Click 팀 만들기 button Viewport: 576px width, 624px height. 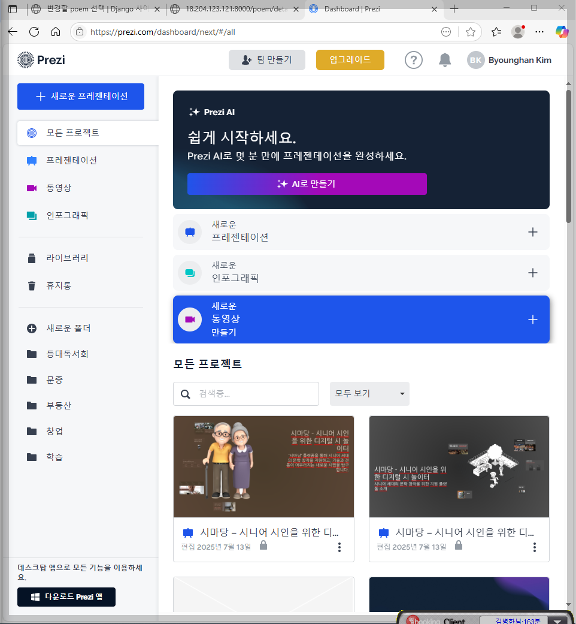(266, 60)
